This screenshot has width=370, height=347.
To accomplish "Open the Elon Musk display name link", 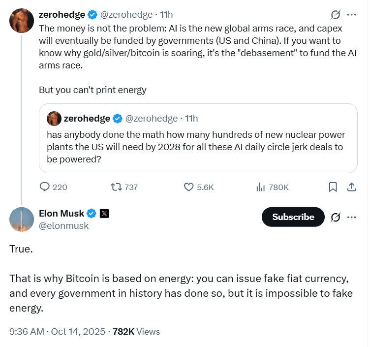I will 62,214.
